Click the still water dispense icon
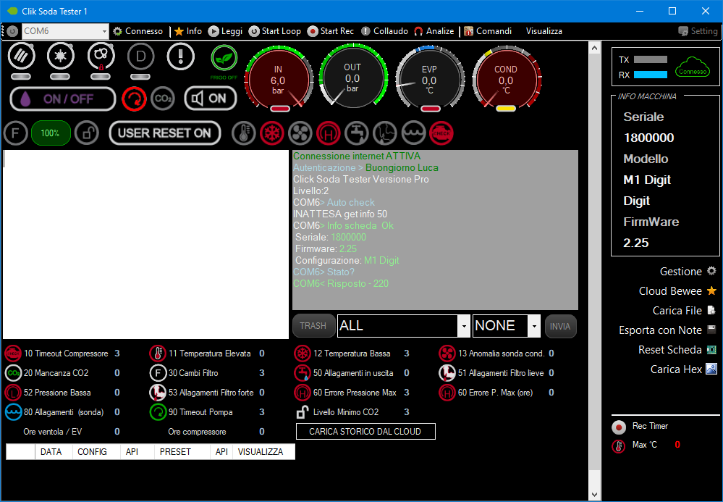This screenshot has width=723, height=502. 21,56
